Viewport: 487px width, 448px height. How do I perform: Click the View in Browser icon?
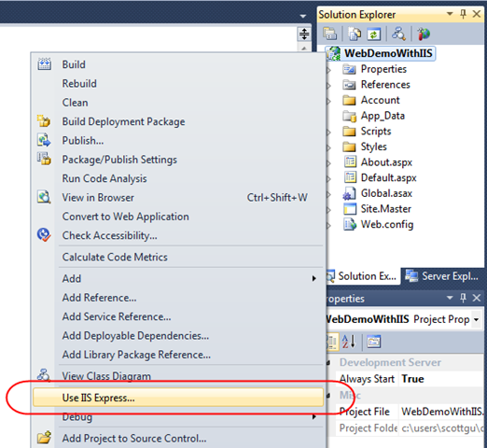click(44, 197)
